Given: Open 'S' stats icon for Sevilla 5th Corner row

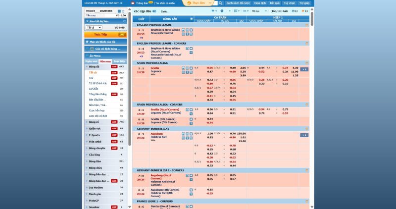Looking at the screenshot, I should (191, 123).
